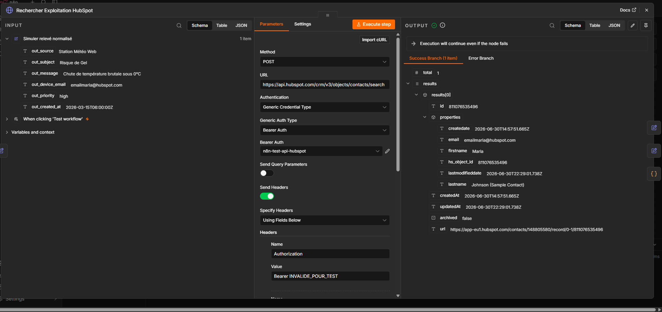Select the url output row
Image resolution: width=662 pixels, height=312 pixels.
click(517, 229)
